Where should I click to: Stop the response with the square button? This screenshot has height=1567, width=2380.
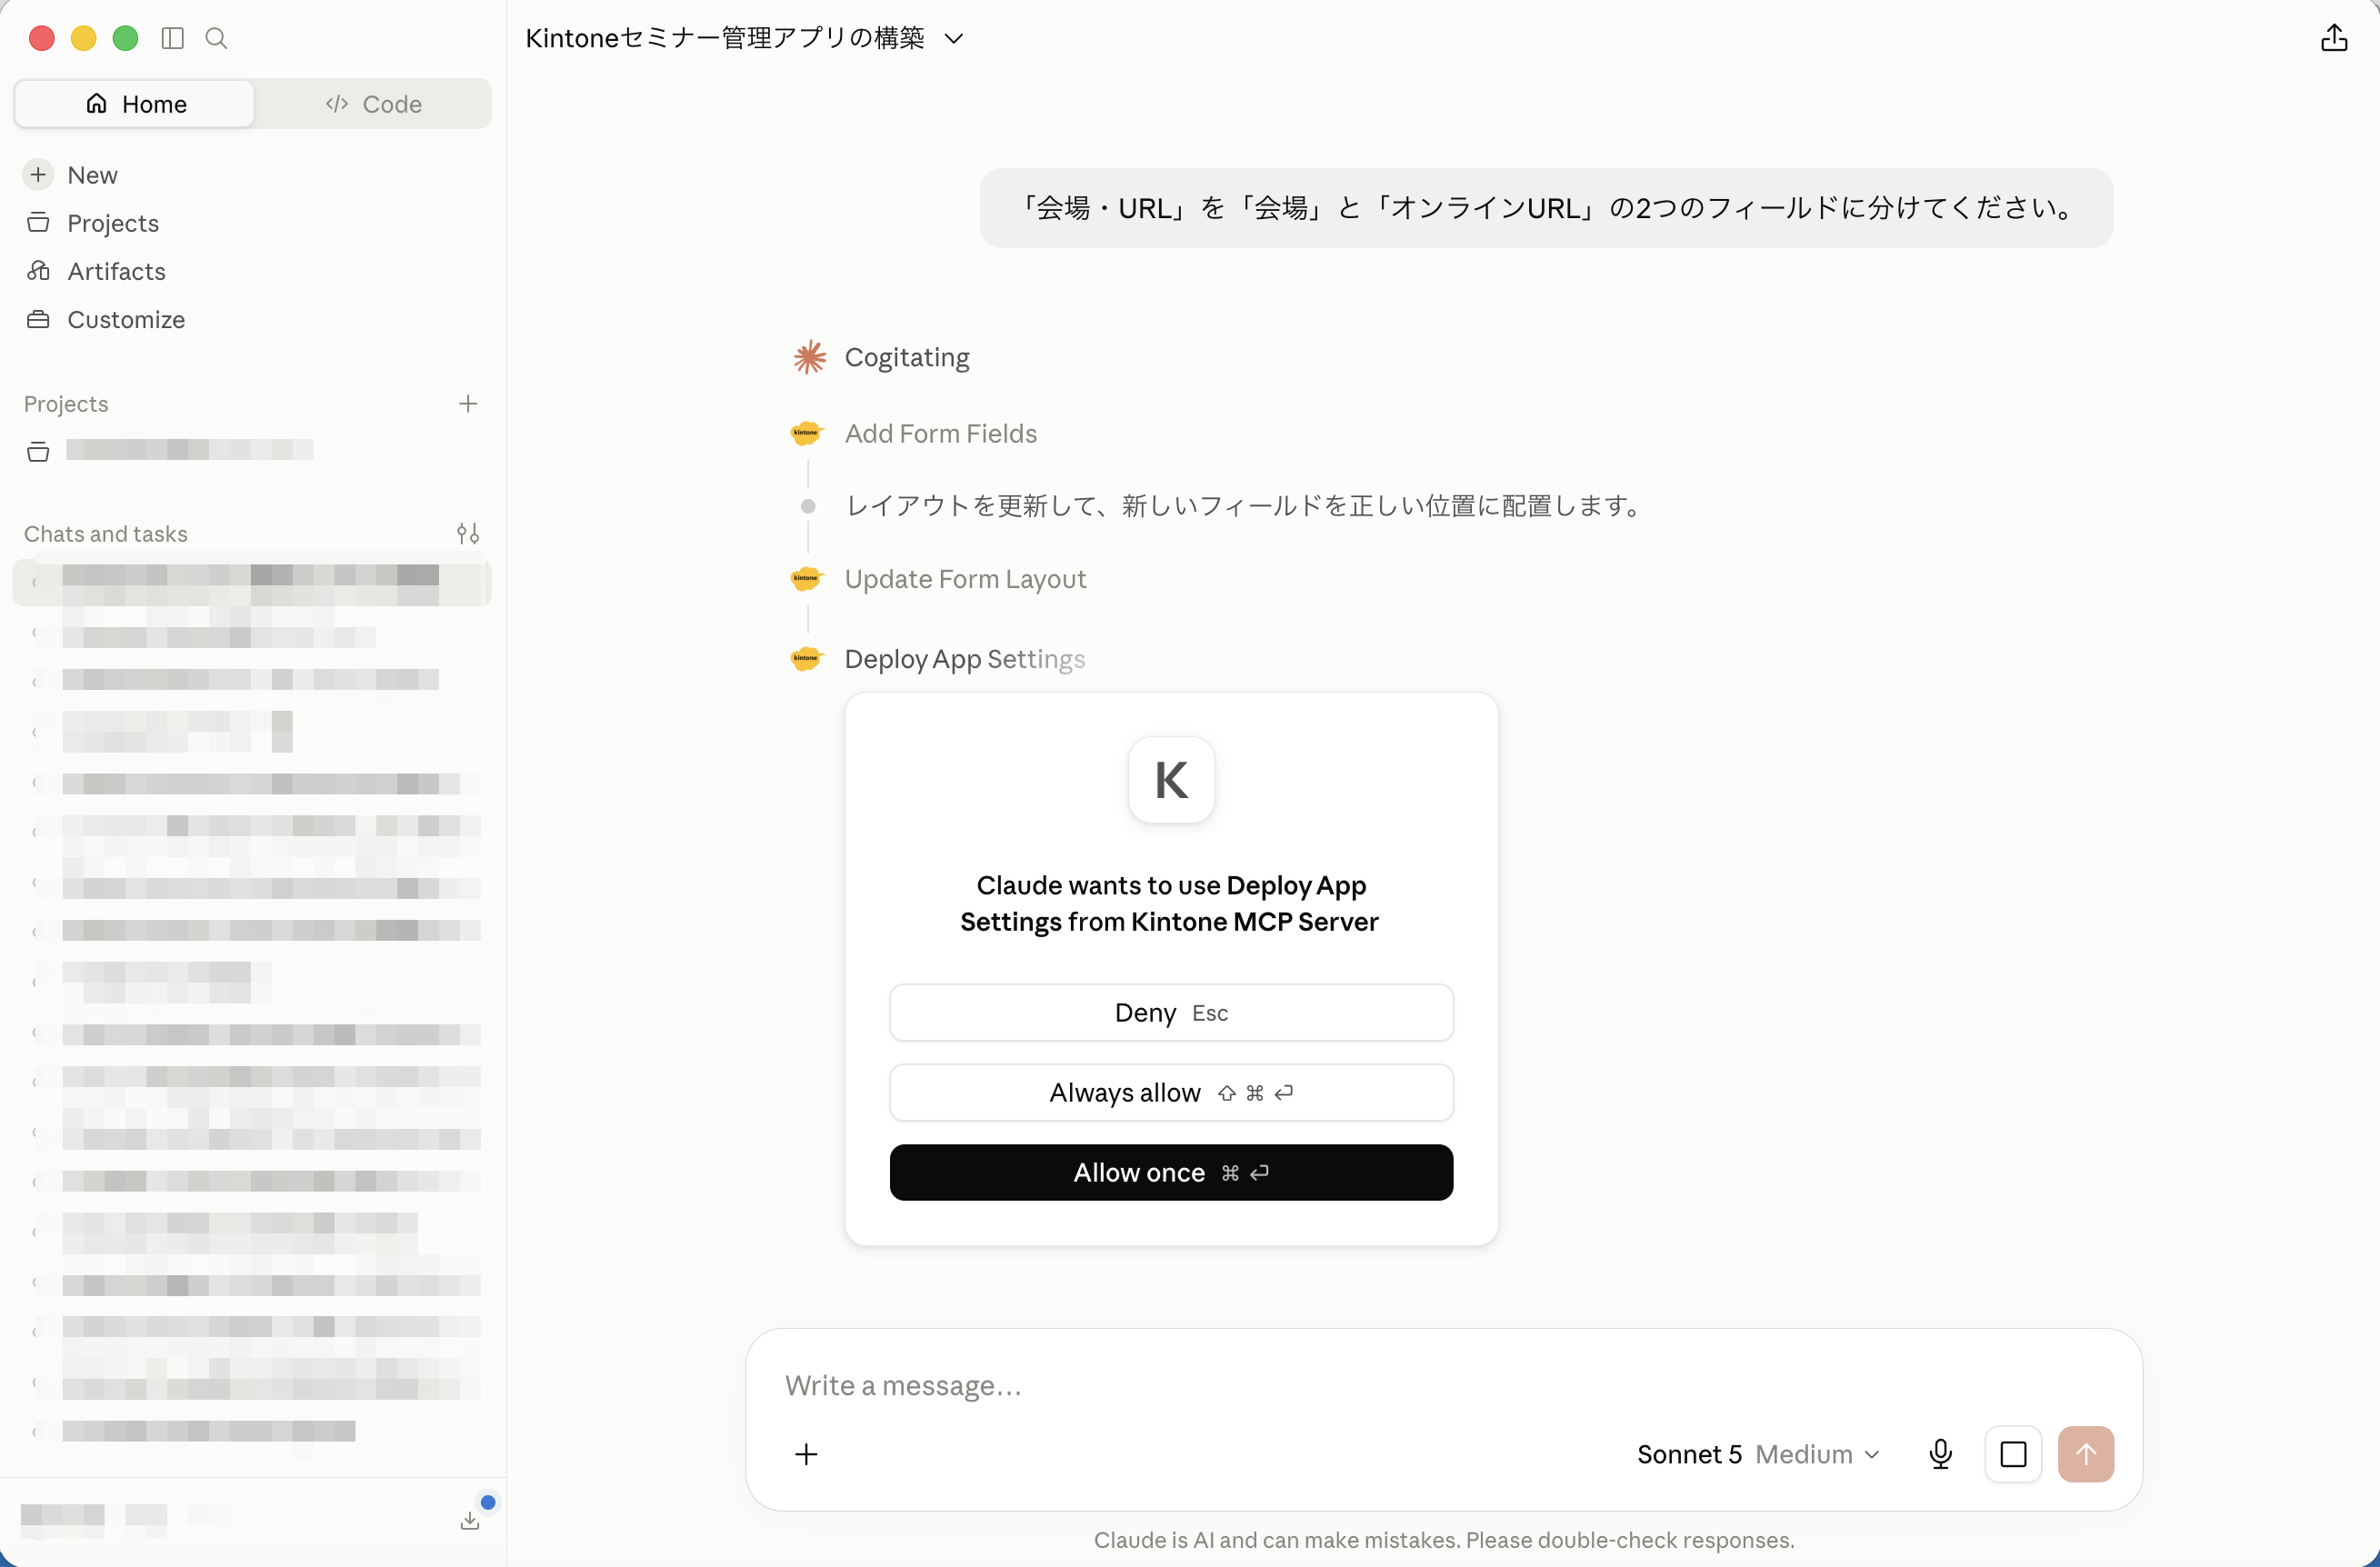[2013, 1454]
